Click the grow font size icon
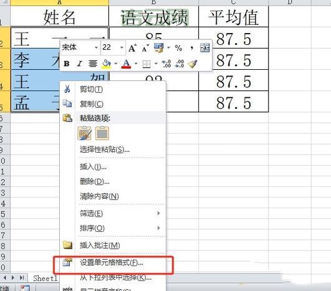Viewport: 331px width, 291px height. pyautogui.click(x=133, y=48)
